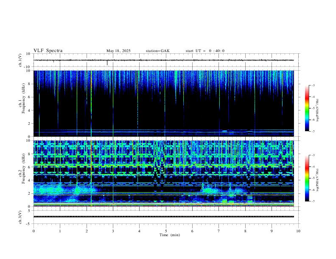The image size is (336, 259).
Task: Click the ch.1 spectrogram color bar
Action: [307, 108]
